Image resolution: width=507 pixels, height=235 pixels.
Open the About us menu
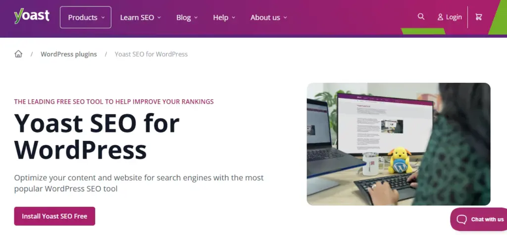[x=269, y=17]
